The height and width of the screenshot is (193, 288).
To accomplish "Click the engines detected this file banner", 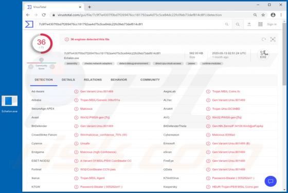I will [x=90, y=39].
